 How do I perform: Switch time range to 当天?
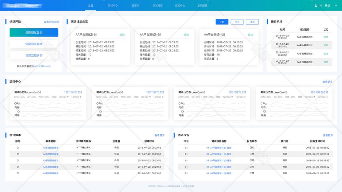pyautogui.click(x=237, y=22)
